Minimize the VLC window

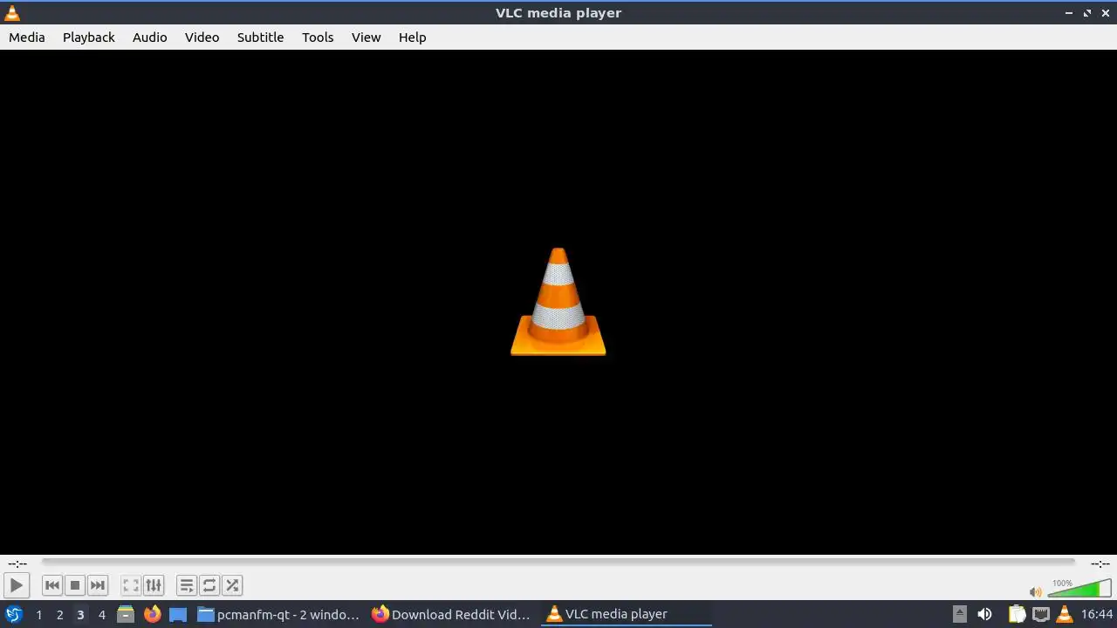pos(1069,13)
